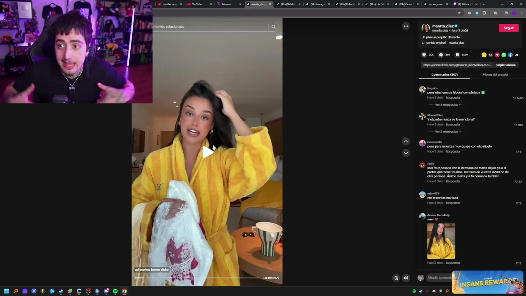Click the Añadir comentario input field
Image resolution: width=526 pixels, height=296 pixels.
point(439,278)
